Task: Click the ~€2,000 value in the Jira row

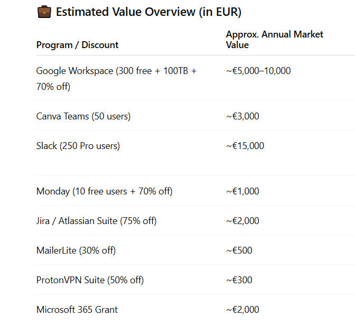Action: point(242,221)
